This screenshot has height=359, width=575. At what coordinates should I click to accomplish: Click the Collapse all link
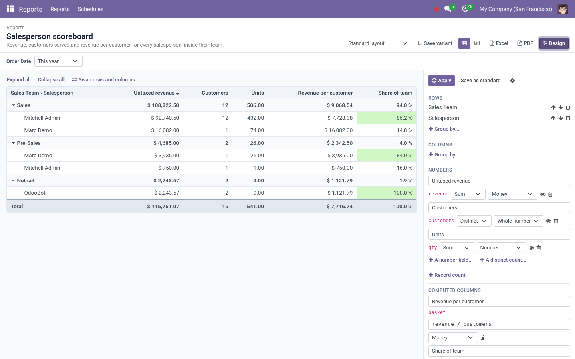pos(51,80)
